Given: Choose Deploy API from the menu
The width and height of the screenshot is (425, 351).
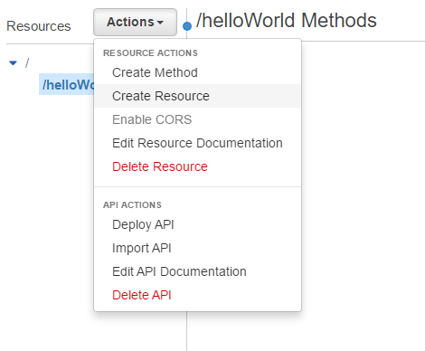Looking at the screenshot, I should (197, 224).
